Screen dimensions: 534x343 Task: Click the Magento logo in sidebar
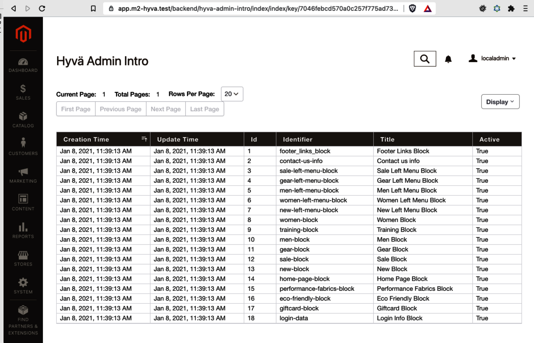pyautogui.click(x=23, y=34)
